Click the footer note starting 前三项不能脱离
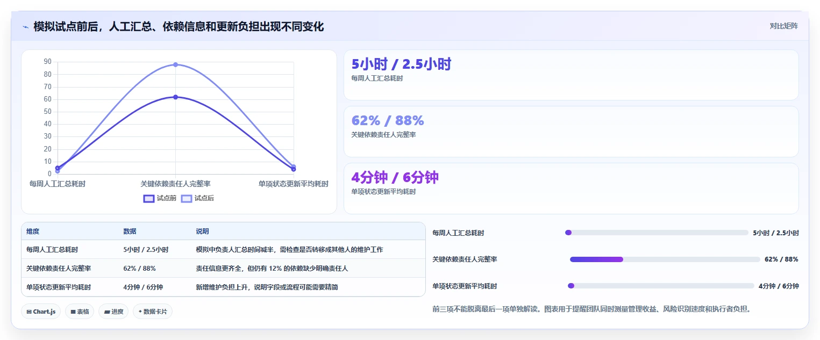The height and width of the screenshot is (340, 820). coord(591,309)
